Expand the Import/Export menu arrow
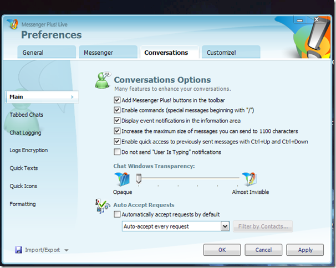 point(67,250)
